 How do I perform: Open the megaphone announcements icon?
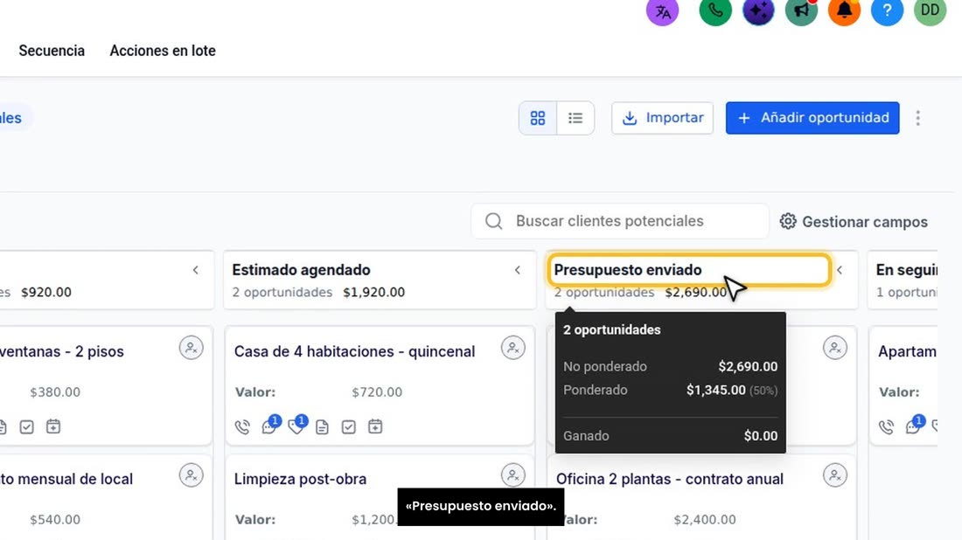tap(801, 10)
